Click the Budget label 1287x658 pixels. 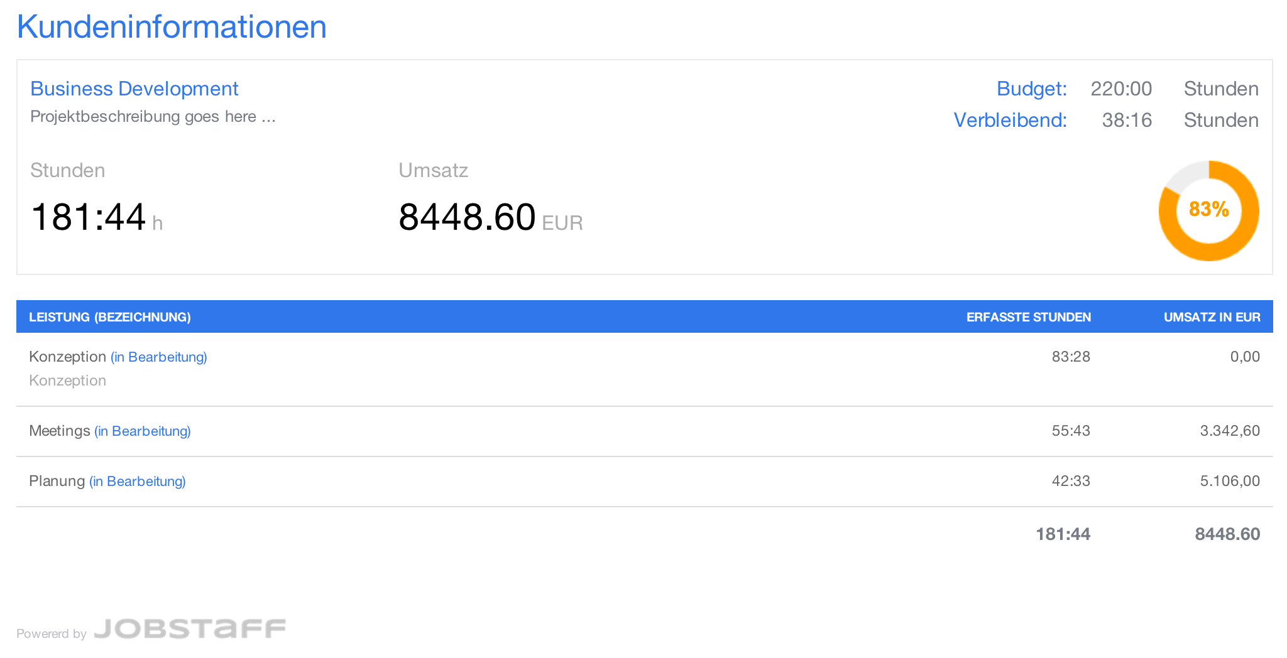[1031, 89]
